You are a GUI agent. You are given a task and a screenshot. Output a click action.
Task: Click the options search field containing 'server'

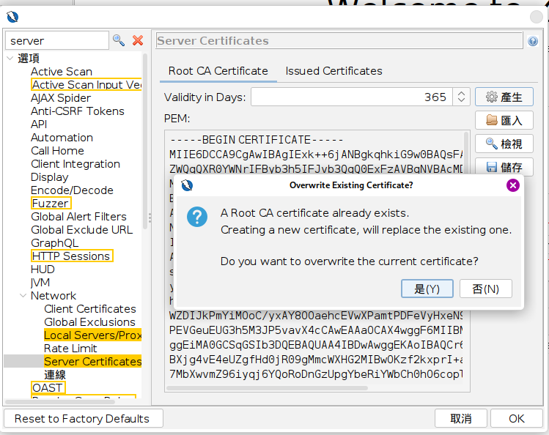57,40
